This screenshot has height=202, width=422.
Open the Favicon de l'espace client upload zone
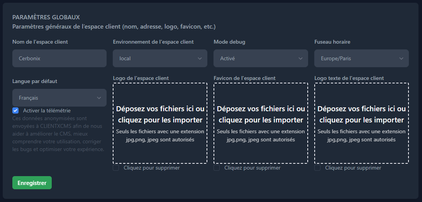261,123
